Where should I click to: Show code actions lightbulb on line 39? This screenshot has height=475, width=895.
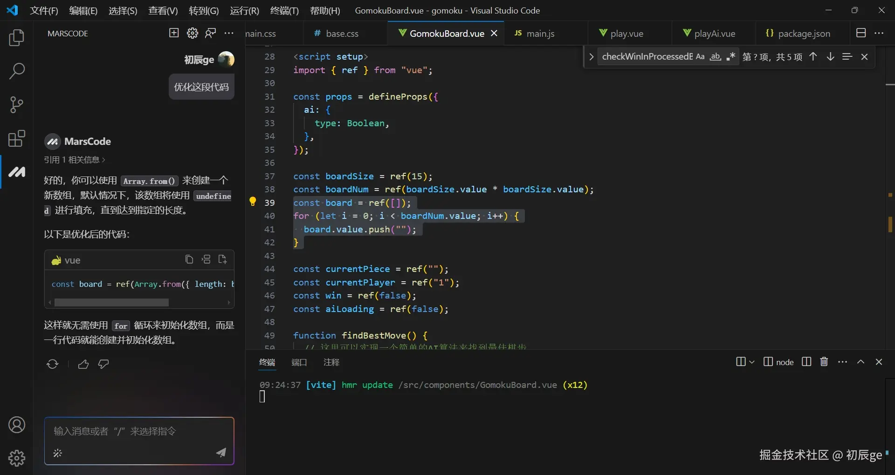click(253, 202)
